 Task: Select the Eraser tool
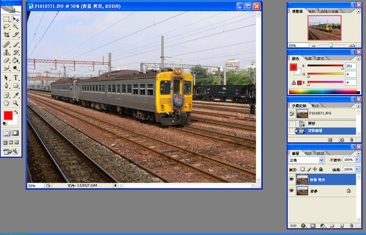(x=7, y=60)
